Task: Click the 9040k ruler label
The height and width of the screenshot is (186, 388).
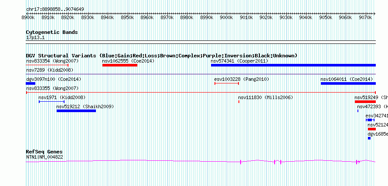Action: (306, 18)
